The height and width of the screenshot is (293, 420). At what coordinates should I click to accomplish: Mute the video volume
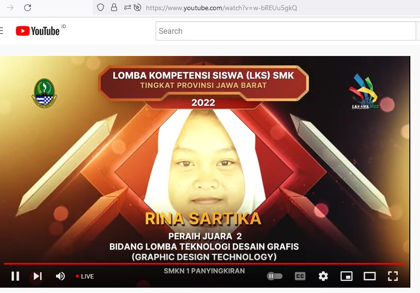[60, 276]
